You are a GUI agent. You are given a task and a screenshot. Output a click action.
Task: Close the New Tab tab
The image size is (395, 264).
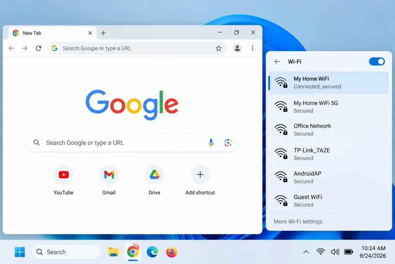coord(90,33)
